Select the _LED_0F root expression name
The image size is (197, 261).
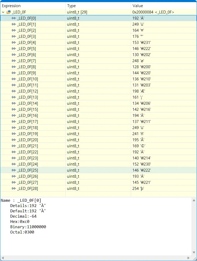pyautogui.click(x=19, y=12)
